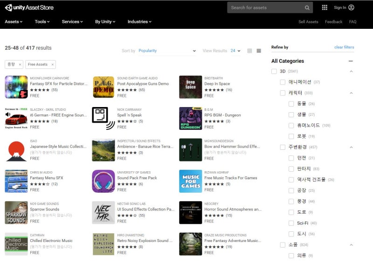The height and width of the screenshot is (262, 373).
Task: Click the search magnifier icon
Action: [307, 7]
